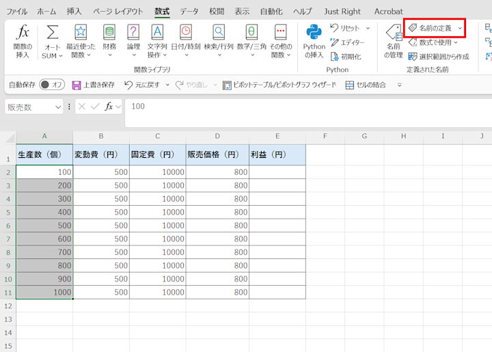Viewport: 492px width, 352px height.
Task: Click the 上書き保存 save icon
Action: click(x=77, y=85)
